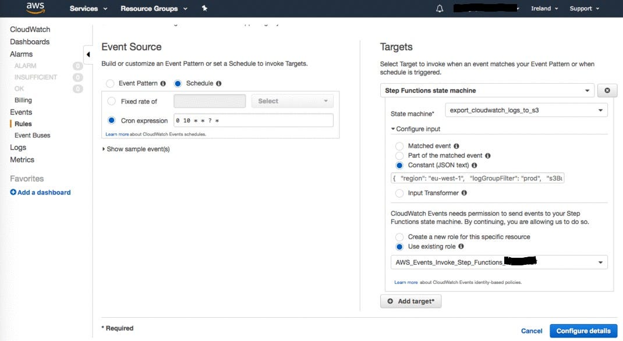Open the Ireland region menu
Screen dimensions: 623x341
pyautogui.click(x=544, y=8)
